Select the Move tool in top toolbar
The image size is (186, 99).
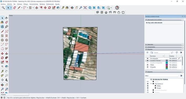pyautogui.click(x=45, y=8)
